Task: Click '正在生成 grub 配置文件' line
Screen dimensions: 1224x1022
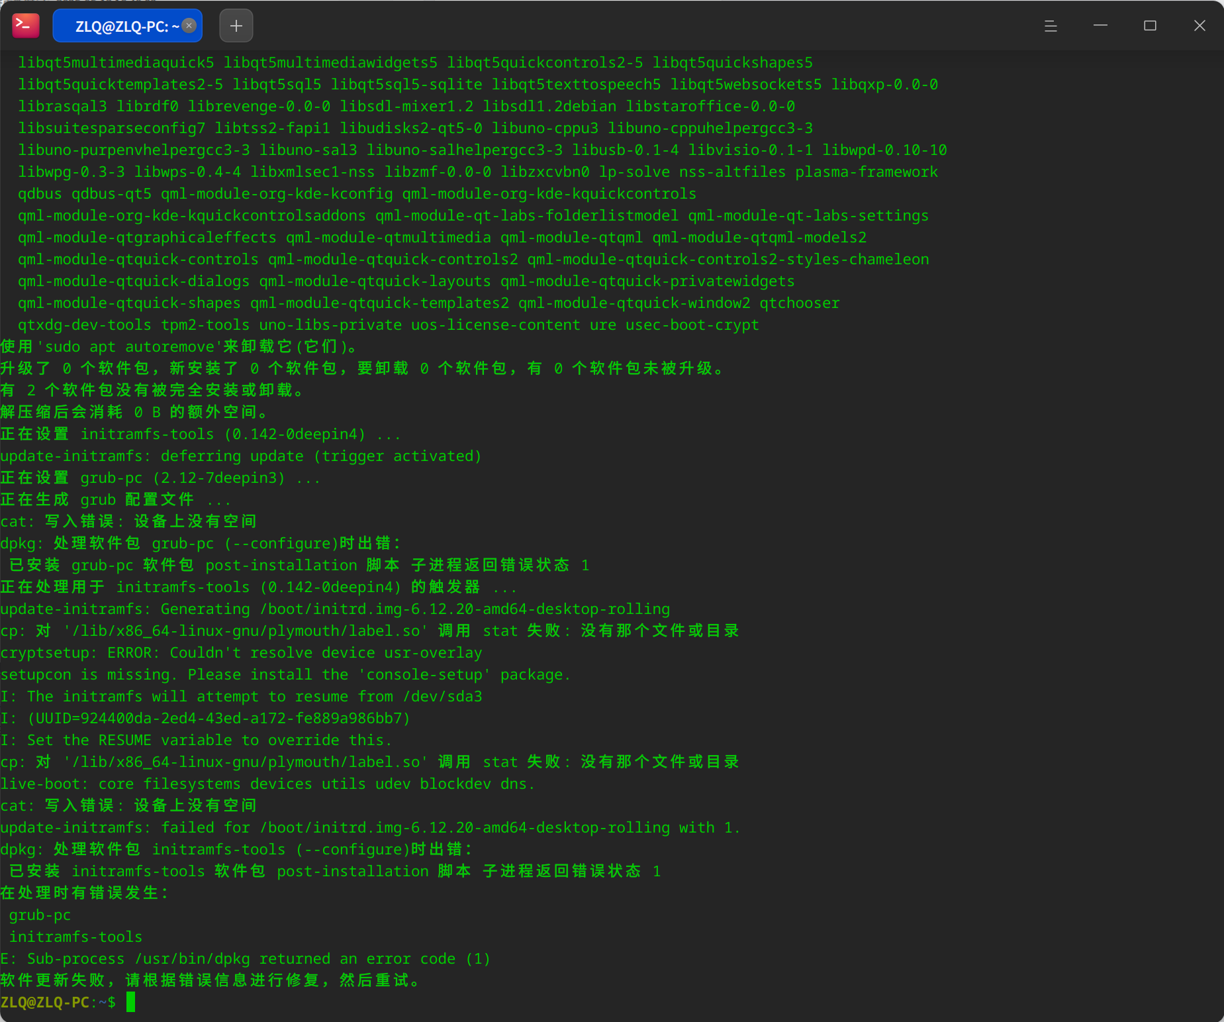Action: [x=115, y=499]
